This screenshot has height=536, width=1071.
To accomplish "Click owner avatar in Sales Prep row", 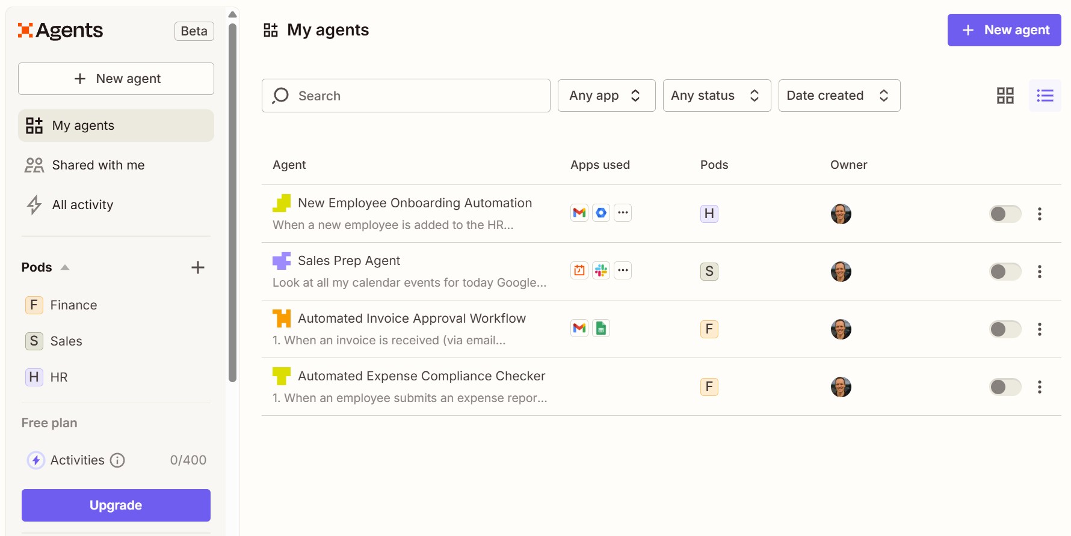I will coord(841,272).
